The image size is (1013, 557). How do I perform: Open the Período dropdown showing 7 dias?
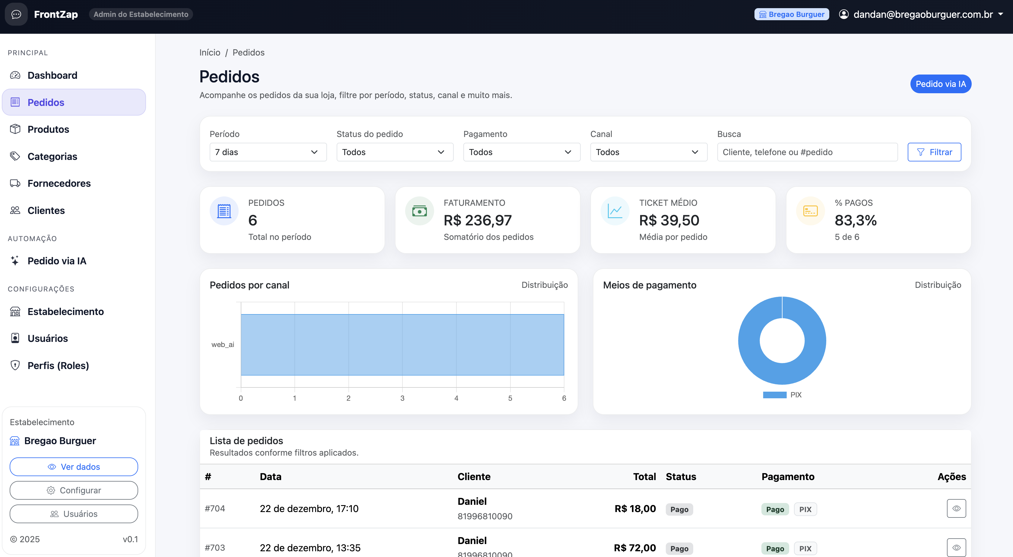coord(268,152)
